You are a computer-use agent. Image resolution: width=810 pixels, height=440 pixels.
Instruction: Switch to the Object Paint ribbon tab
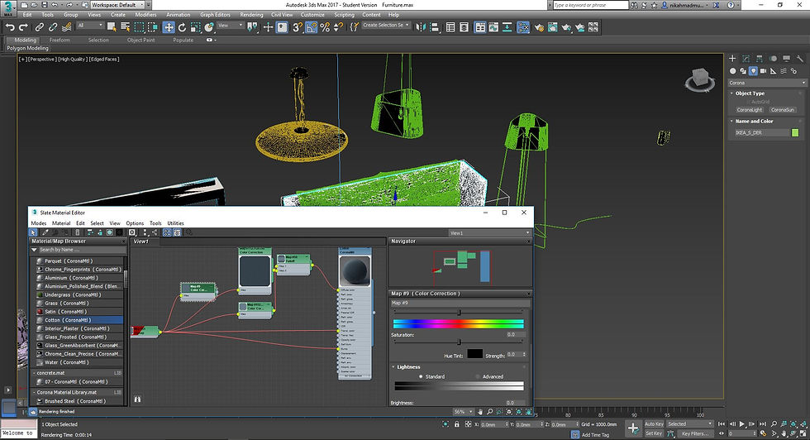[141, 40]
